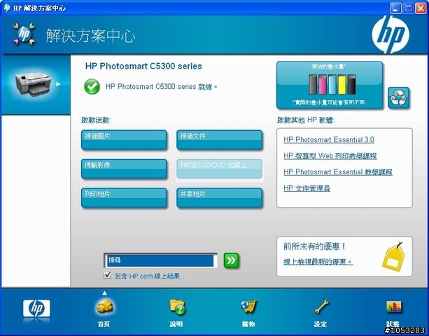The width and height of the screenshot is (429, 336).
Task: Click the 共享相片 button
Action: pyautogui.click(x=220, y=197)
